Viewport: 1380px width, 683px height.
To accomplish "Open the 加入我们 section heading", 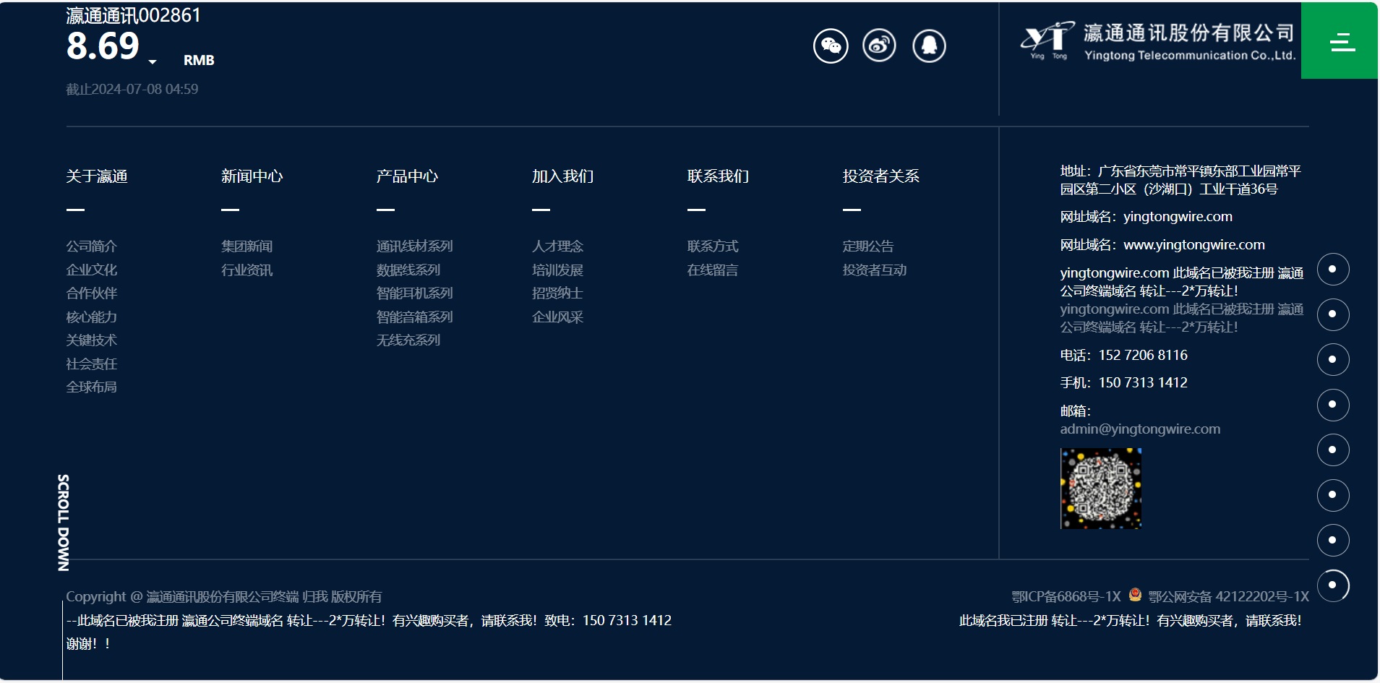I will point(562,176).
